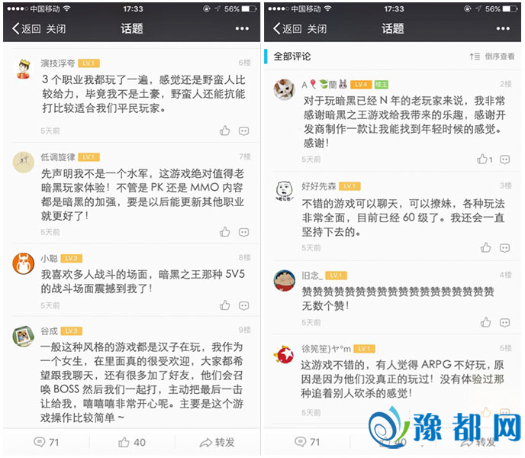Screen dimensions: 525x458
Task: Tap 返回 back arrow on left screen
Action: point(27,29)
